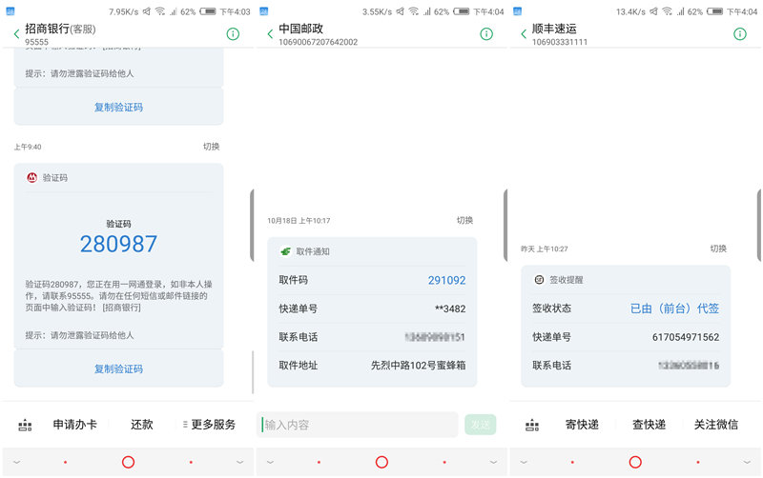Tap blurred phone number in 中国邮政 card

(435, 337)
